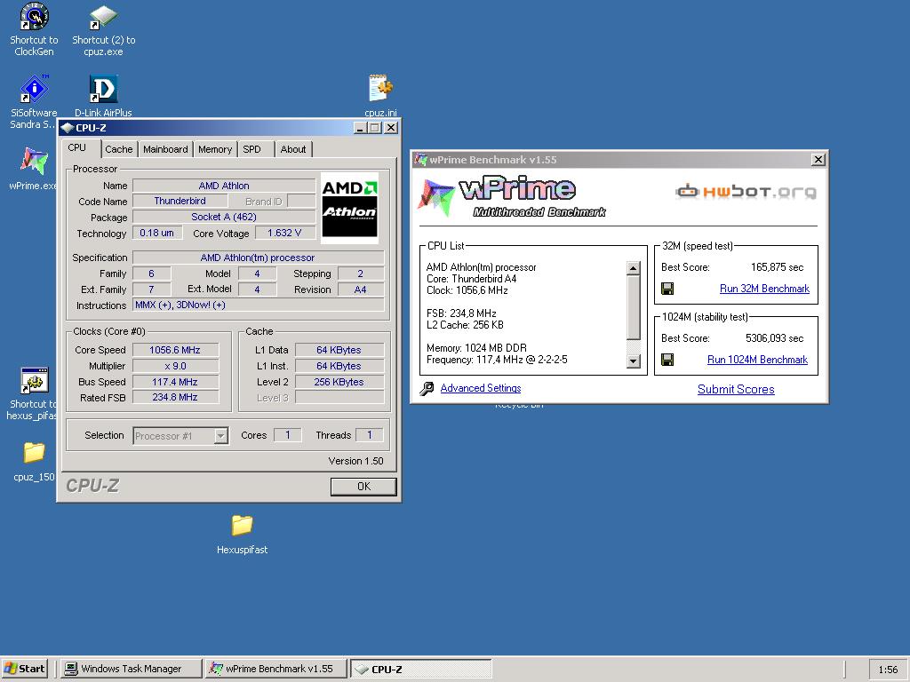
Task: Switch to the CPU tab
Action: tap(76, 148)
